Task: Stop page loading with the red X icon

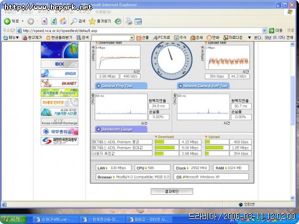Action: click(44, 21)
